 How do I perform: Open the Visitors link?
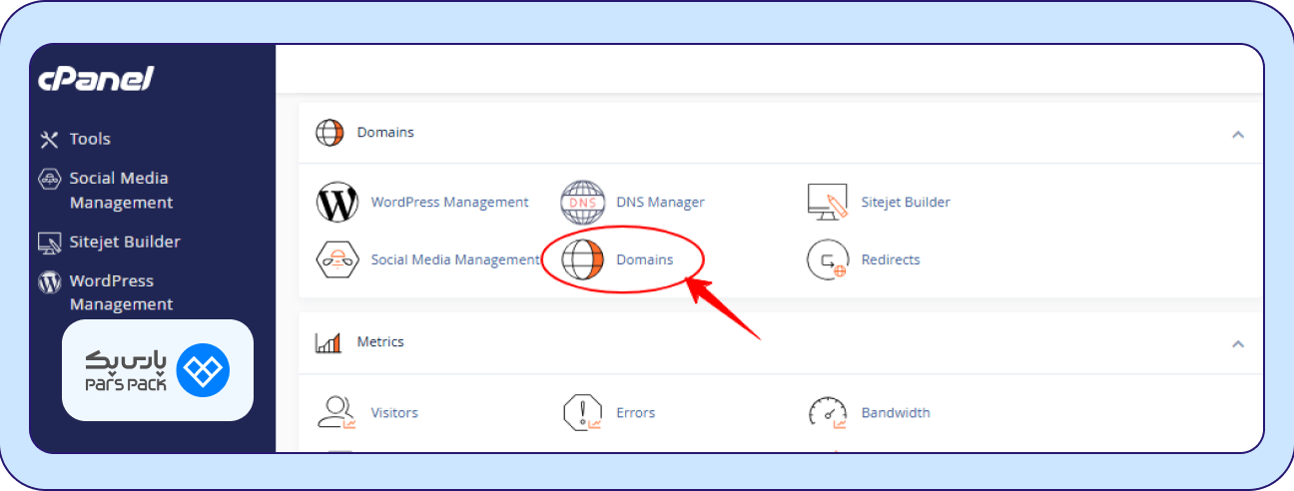tap(394, 412)
